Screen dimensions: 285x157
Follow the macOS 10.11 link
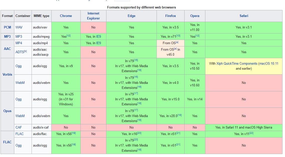pos(269,64)
